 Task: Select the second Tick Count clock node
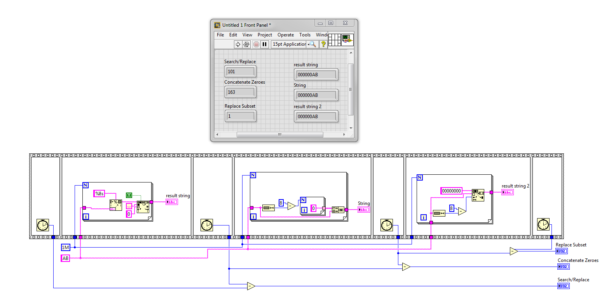tap(207, 225)
